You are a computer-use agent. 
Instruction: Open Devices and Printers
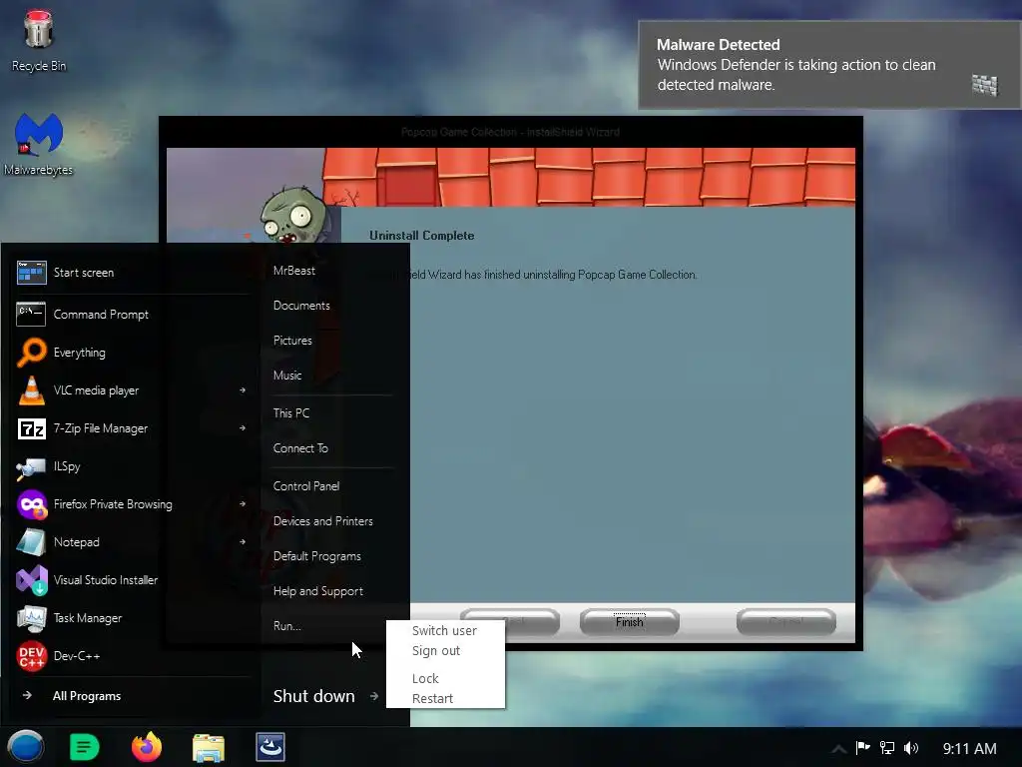pyautogui.click(x=323, y=521)
